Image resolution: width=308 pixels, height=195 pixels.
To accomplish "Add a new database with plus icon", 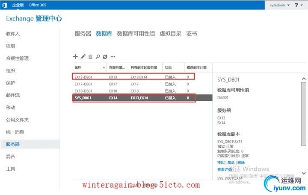I will pyautogui.click(x=75, y=57).
